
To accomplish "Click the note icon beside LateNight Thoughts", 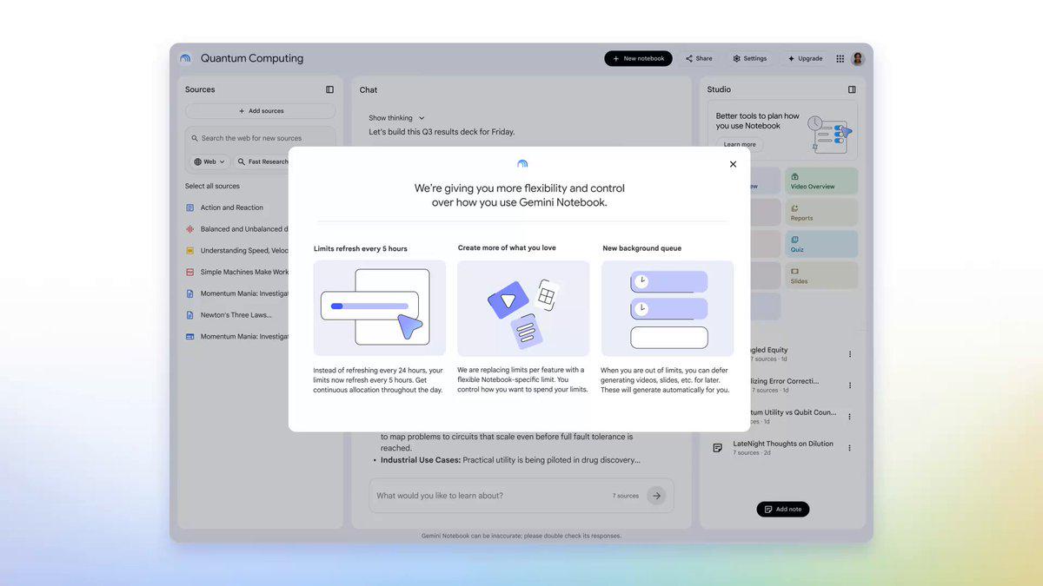I will click(x=717, y=448).
